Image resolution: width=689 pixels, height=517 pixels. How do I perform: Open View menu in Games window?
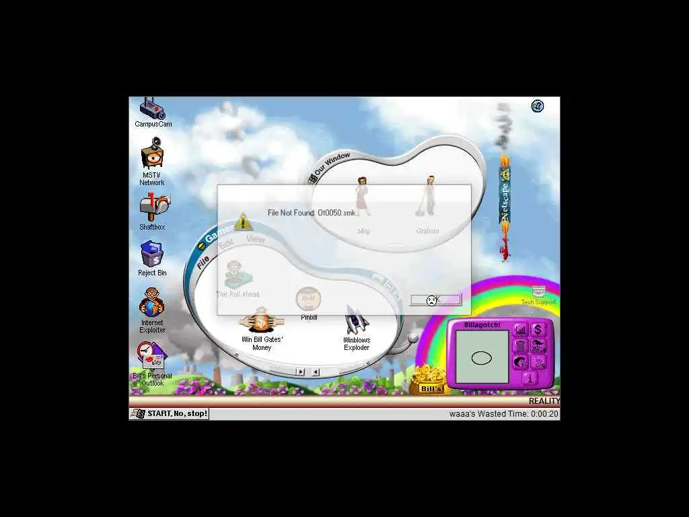tap(256, 239)
